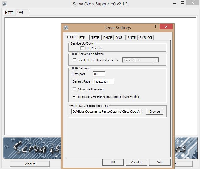Select the HTTP tab in Serva Settings
This screenshot has height=169, width=200.
click(x=71, y=37)
